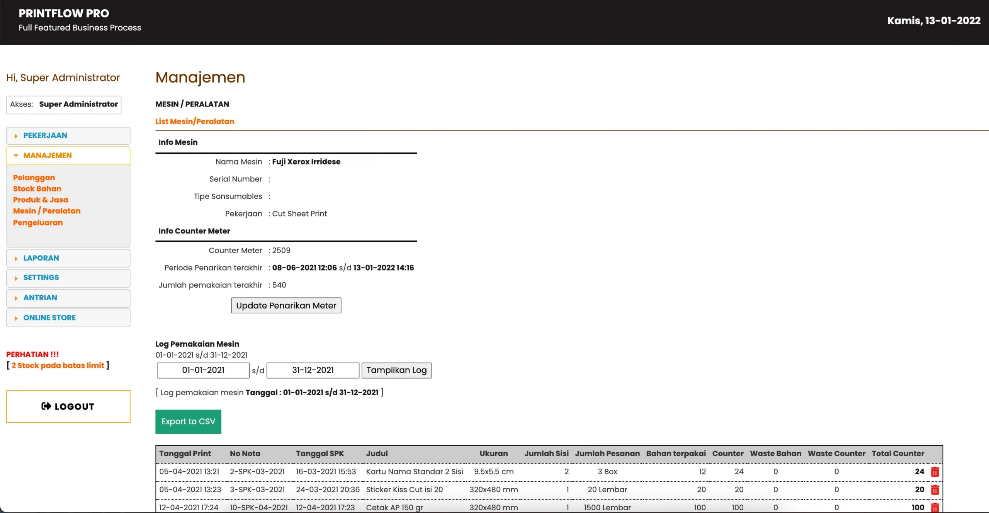Delete the Cetak AP 150 gr log row
The height and width of the screenshot is (513, 989).
[x=935, y=508]
